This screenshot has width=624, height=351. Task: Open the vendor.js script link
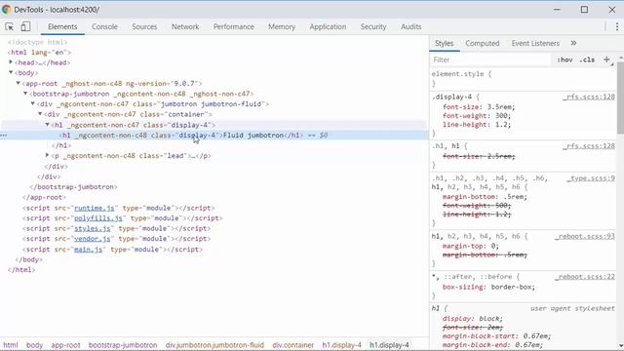point(93,239)
